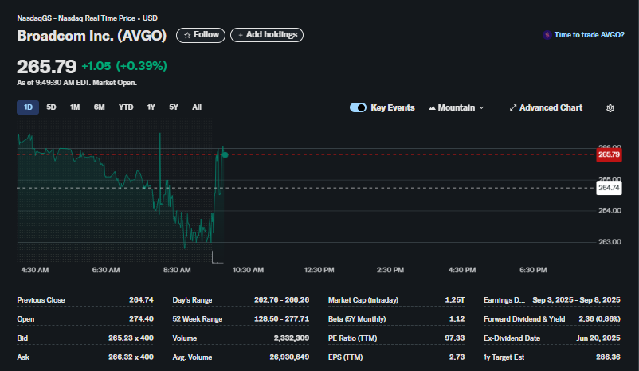Click the Add holdings button

(x=267, y=35)
